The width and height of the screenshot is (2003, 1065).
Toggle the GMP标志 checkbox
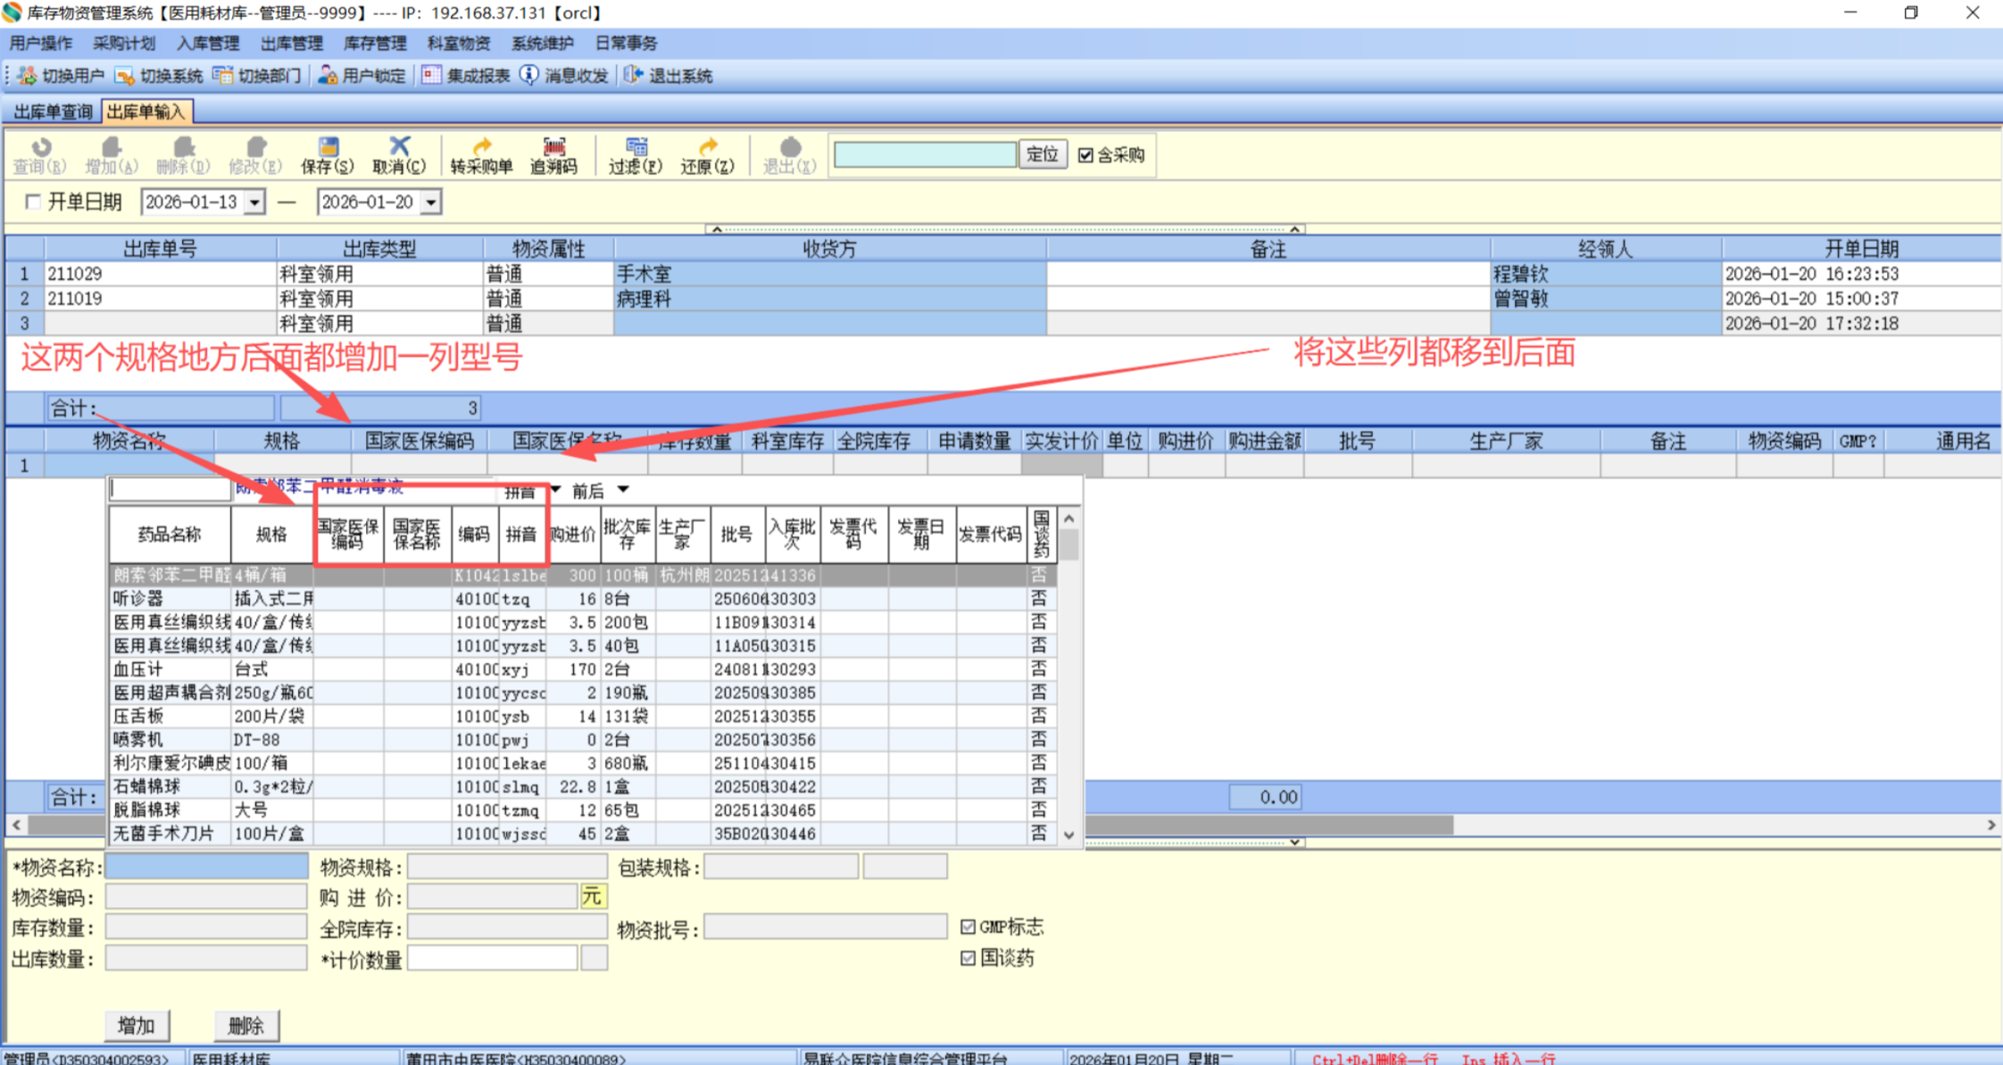click(968, 928)
